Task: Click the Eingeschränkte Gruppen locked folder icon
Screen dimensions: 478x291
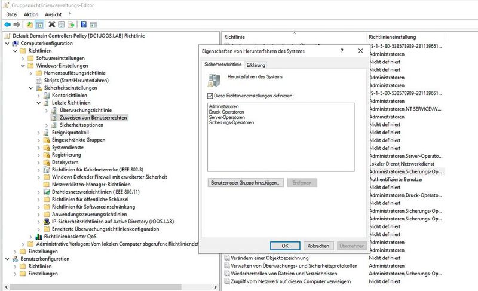Action: tap(47, 140)
